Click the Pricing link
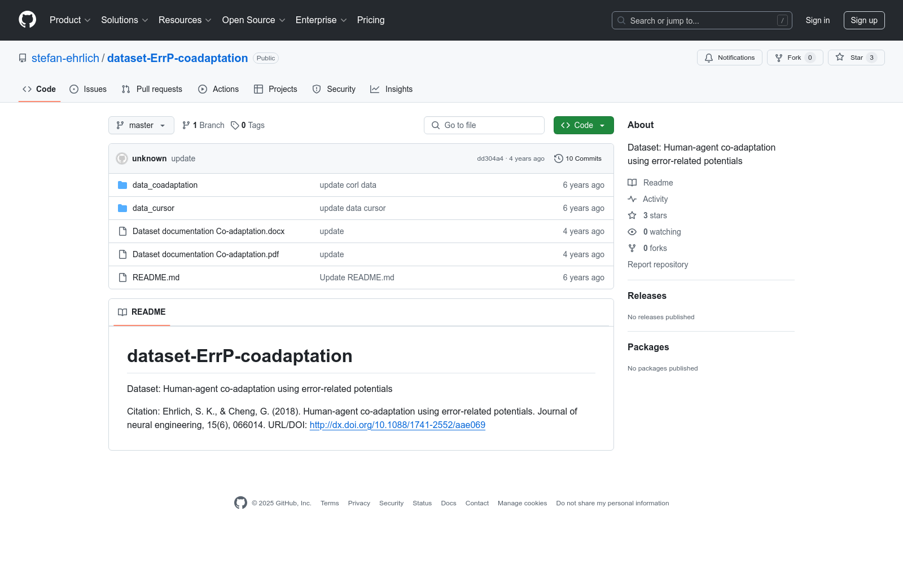Screen dimensions: 903x564 coord(371,20)
